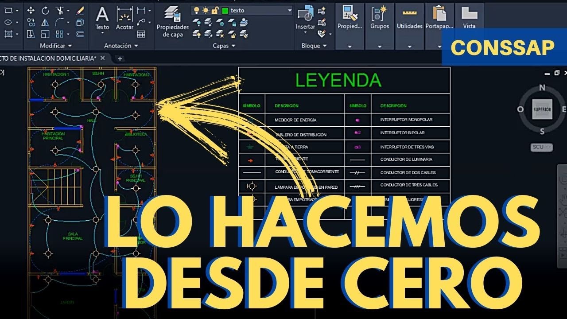Expand the Bloque panel

point(314,46)
